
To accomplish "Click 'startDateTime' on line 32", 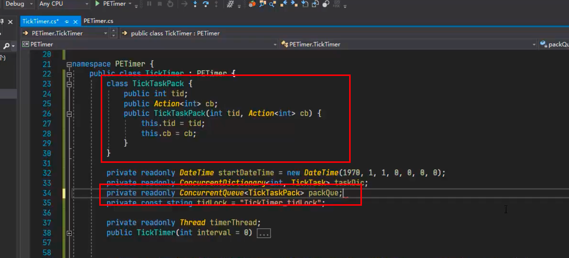I will tap(246, 173).
